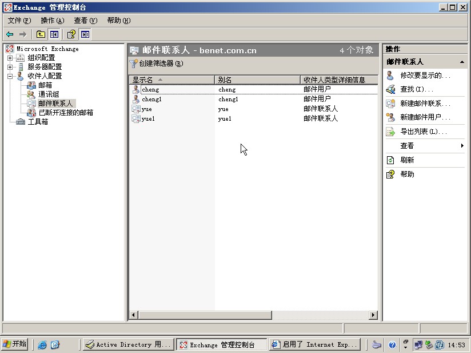Click 新建邮件联系... action
471x353 pixels.
(x=425, y=104)
